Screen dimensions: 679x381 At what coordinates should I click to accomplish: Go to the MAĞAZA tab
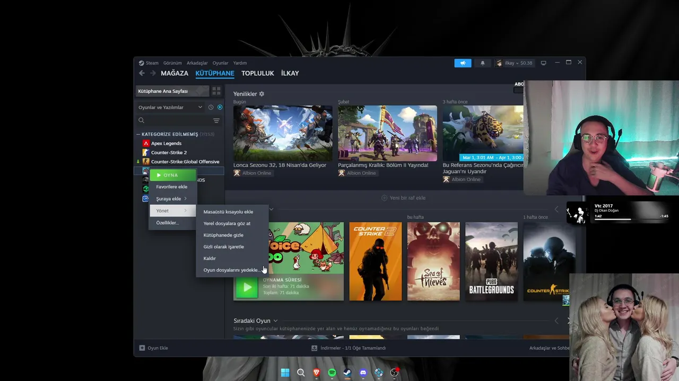pos(175,74)
